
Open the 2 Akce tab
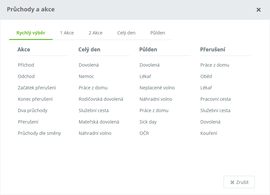point(95,33)
